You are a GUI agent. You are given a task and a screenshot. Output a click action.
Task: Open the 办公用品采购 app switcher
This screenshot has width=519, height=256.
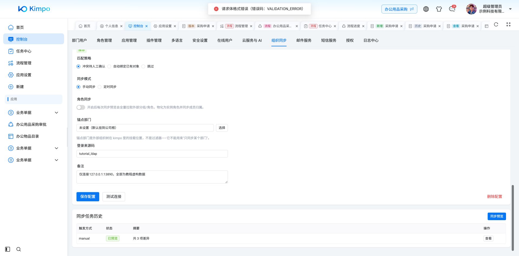399,9
